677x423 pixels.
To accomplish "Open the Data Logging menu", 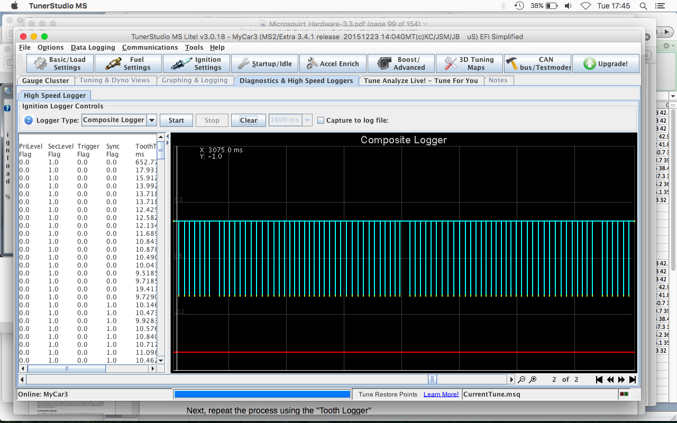I will click(93, 48).
